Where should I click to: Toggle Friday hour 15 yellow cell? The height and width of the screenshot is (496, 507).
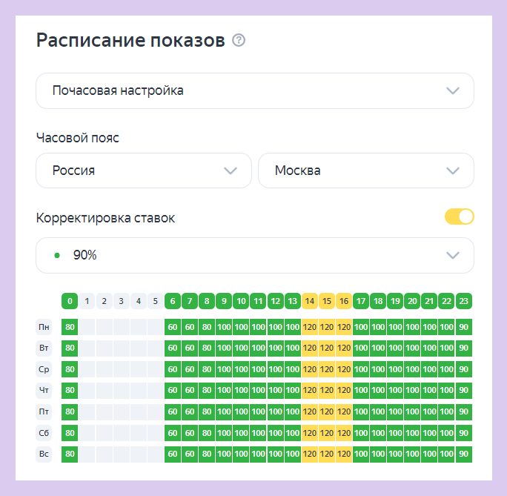tap(327, 411)
